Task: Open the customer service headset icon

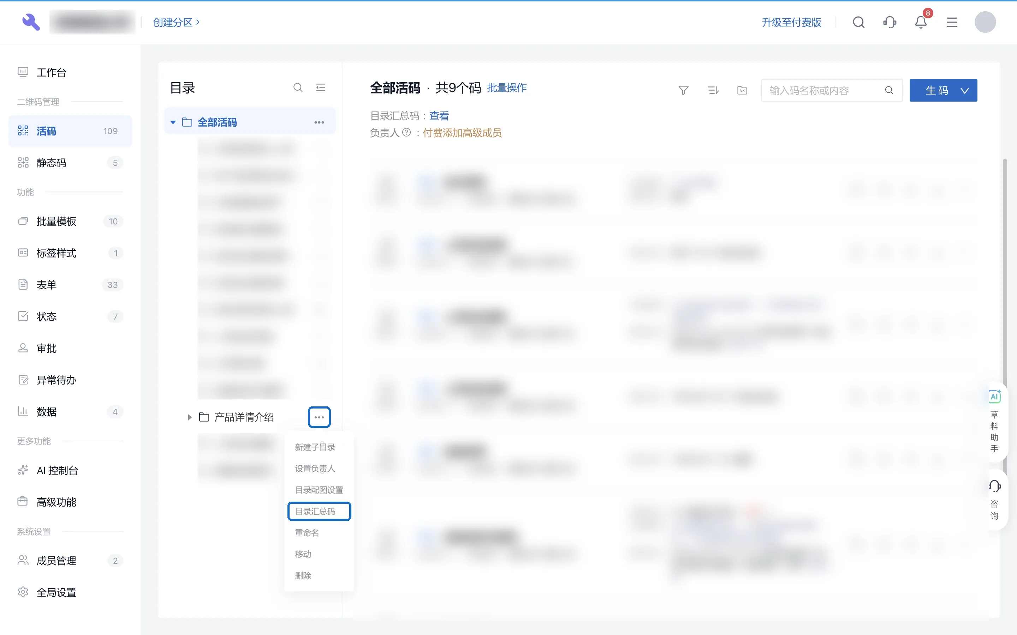Action: (890, 22)
